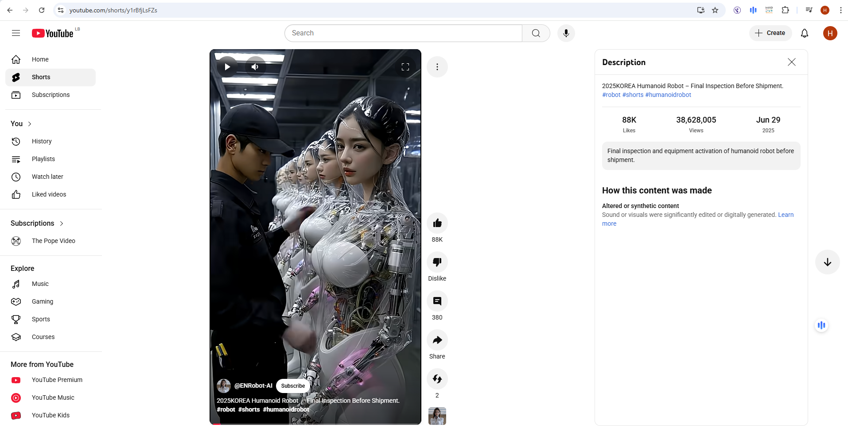Open browser media control icon
This screenshot has height=428, width=848.
809,10
